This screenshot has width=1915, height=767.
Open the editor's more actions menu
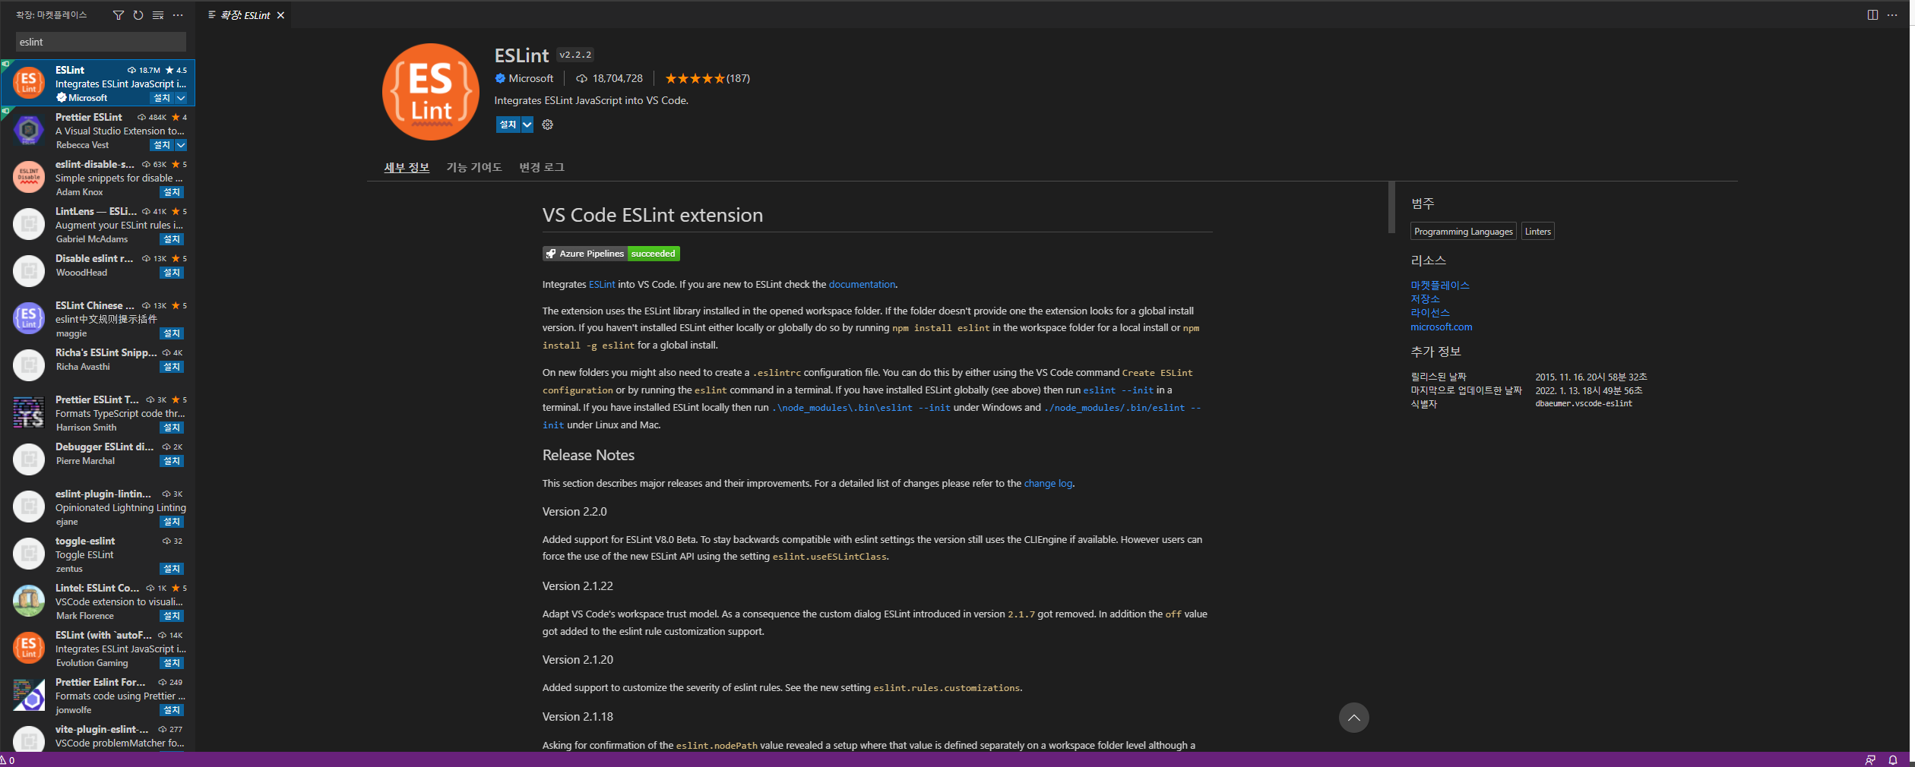coord(1892,15)
